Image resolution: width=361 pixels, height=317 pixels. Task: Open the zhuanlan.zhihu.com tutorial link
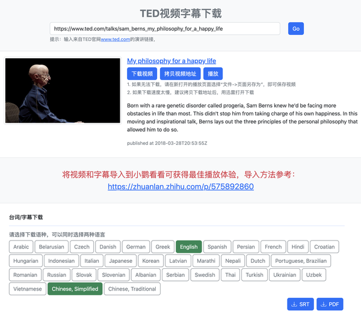tap(180, 186)
